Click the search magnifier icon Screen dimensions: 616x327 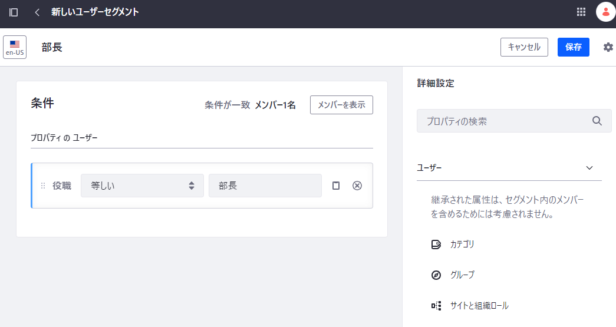(597, 121)
